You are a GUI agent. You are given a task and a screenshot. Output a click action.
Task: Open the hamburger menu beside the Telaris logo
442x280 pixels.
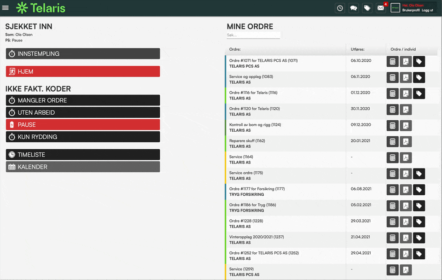click(6, 8)
